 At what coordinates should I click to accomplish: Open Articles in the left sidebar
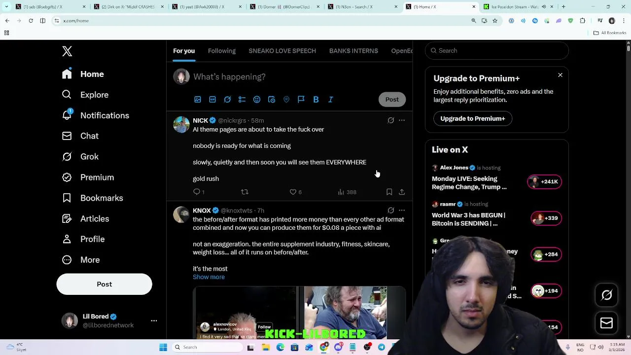pyautogui.click(x=86, y=219)
